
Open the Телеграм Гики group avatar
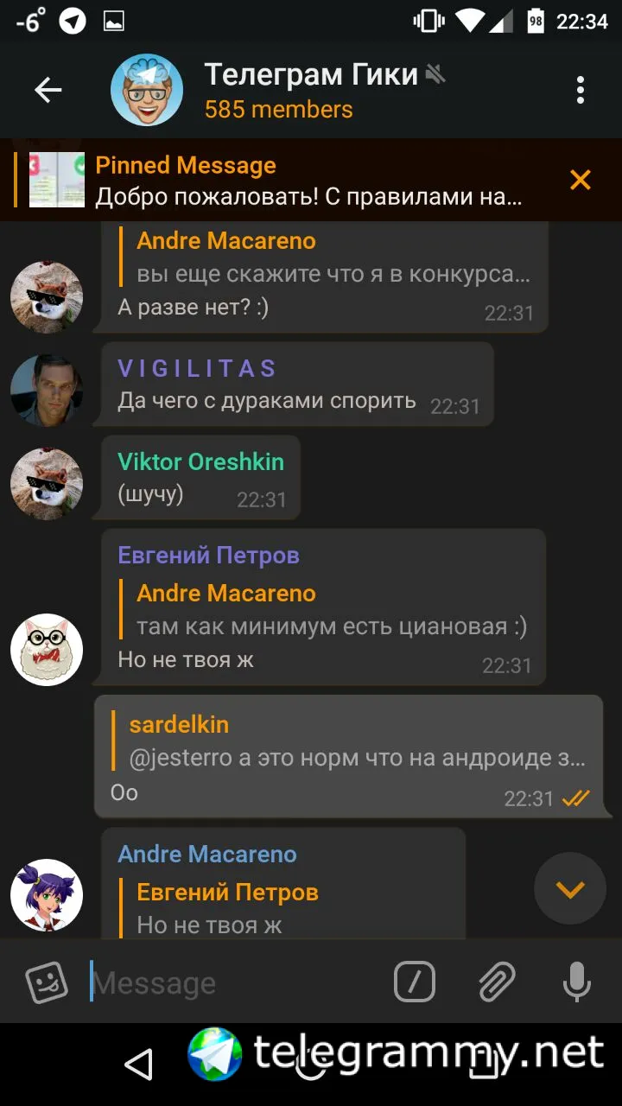click(147, 90)
